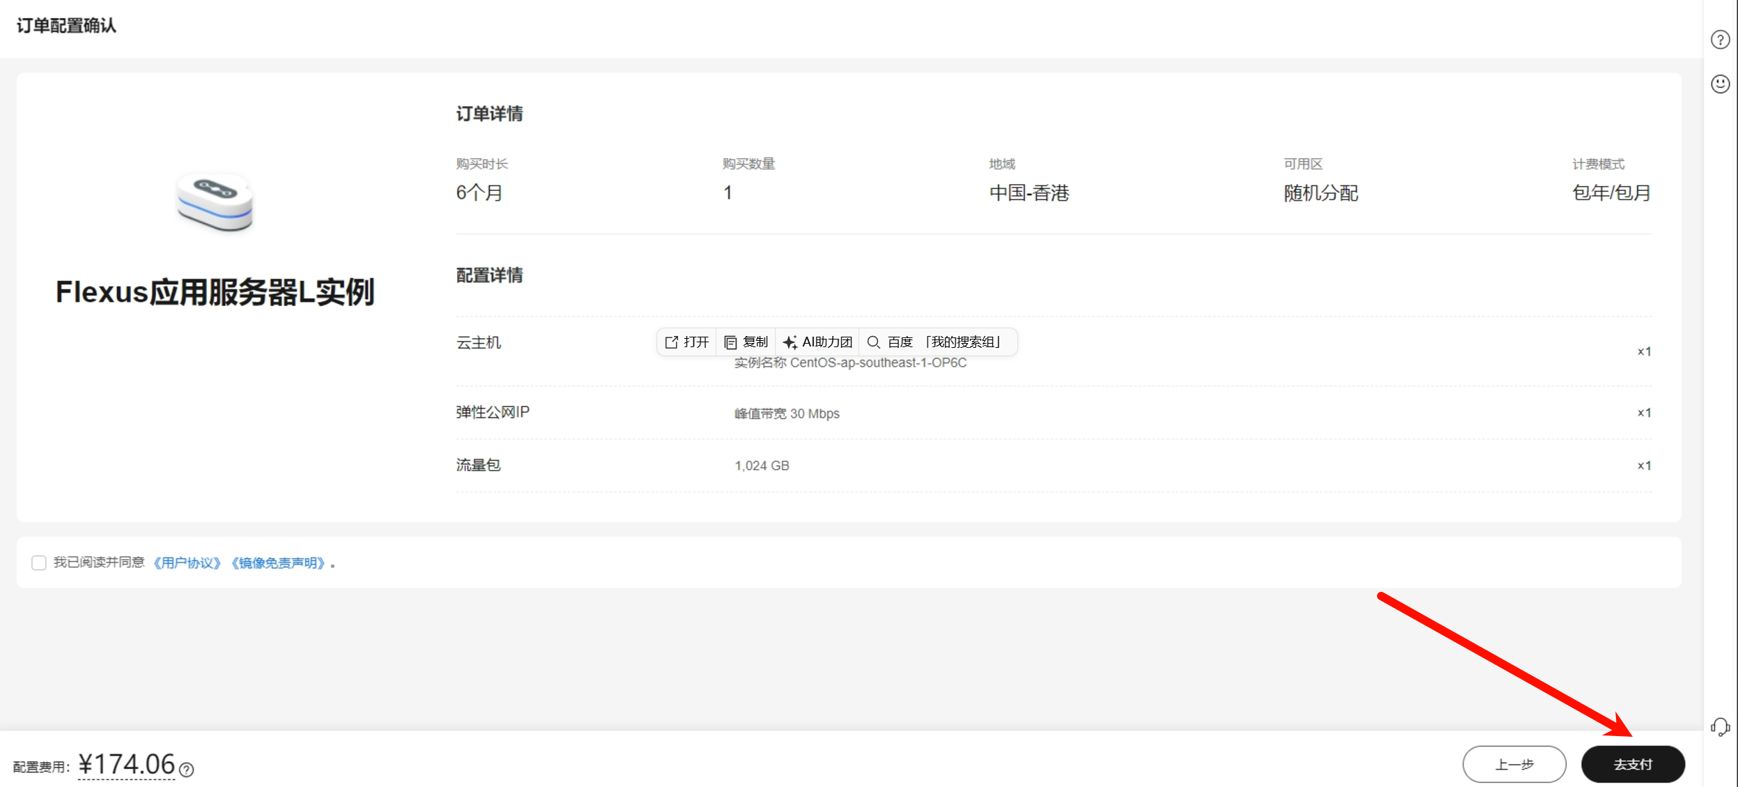Open the smiley feedback icon
Image resolution: width=1738 pixels, height=787 pixels.
(1720, 84)
